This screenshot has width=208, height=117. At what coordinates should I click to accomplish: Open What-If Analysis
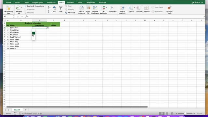click(122, 10)
